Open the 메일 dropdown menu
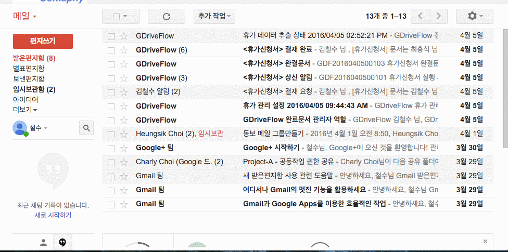This screenshot has width=508, height=252. pos(24,16)
